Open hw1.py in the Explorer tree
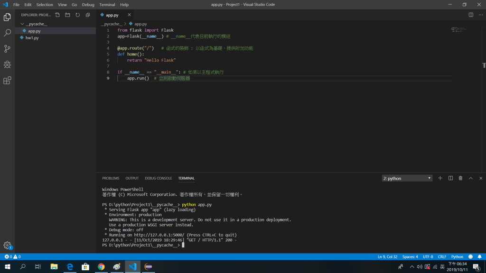The width and height of the screenshot is (486, 273). [32, 38]
